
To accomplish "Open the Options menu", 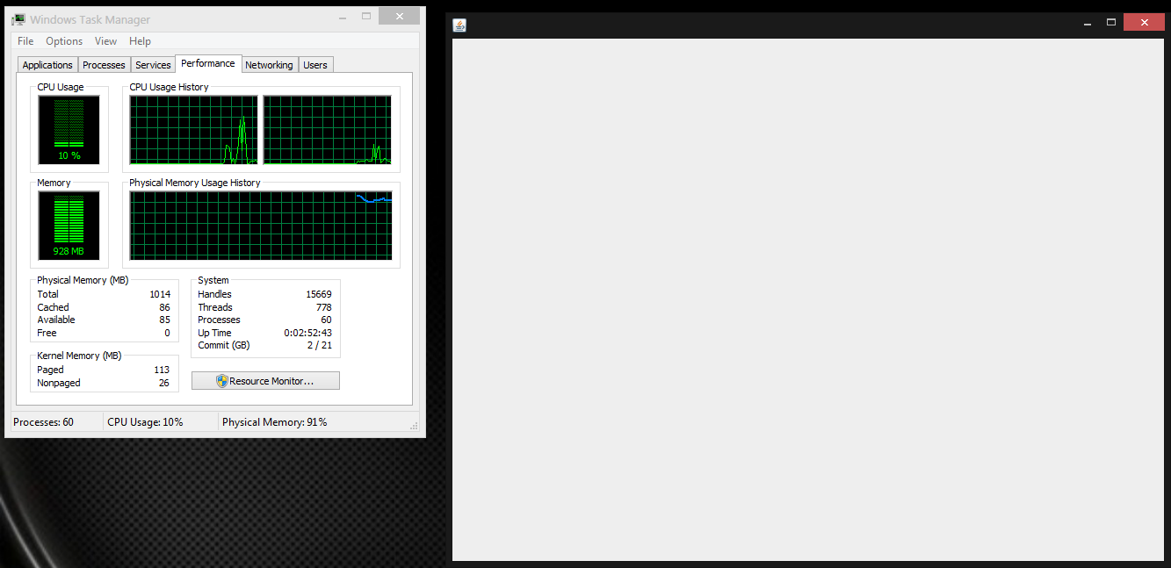I will pos(64,41).
